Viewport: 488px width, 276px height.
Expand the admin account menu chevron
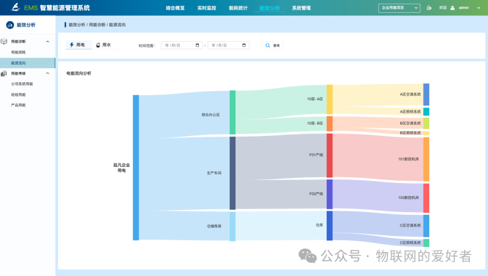[x=478, y=8]
